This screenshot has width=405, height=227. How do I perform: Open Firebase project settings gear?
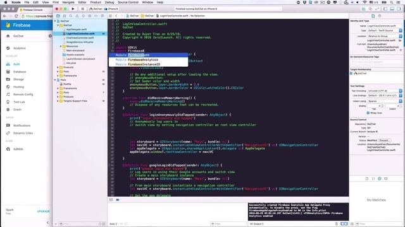click(50, 36)
